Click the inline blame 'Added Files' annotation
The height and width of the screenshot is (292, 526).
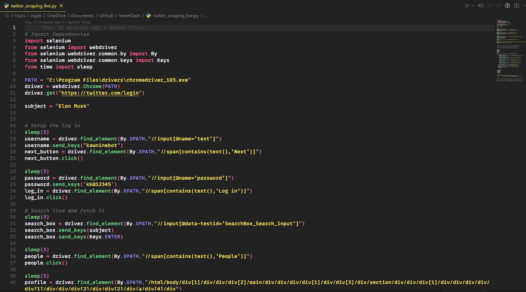[x=96, y=28]
